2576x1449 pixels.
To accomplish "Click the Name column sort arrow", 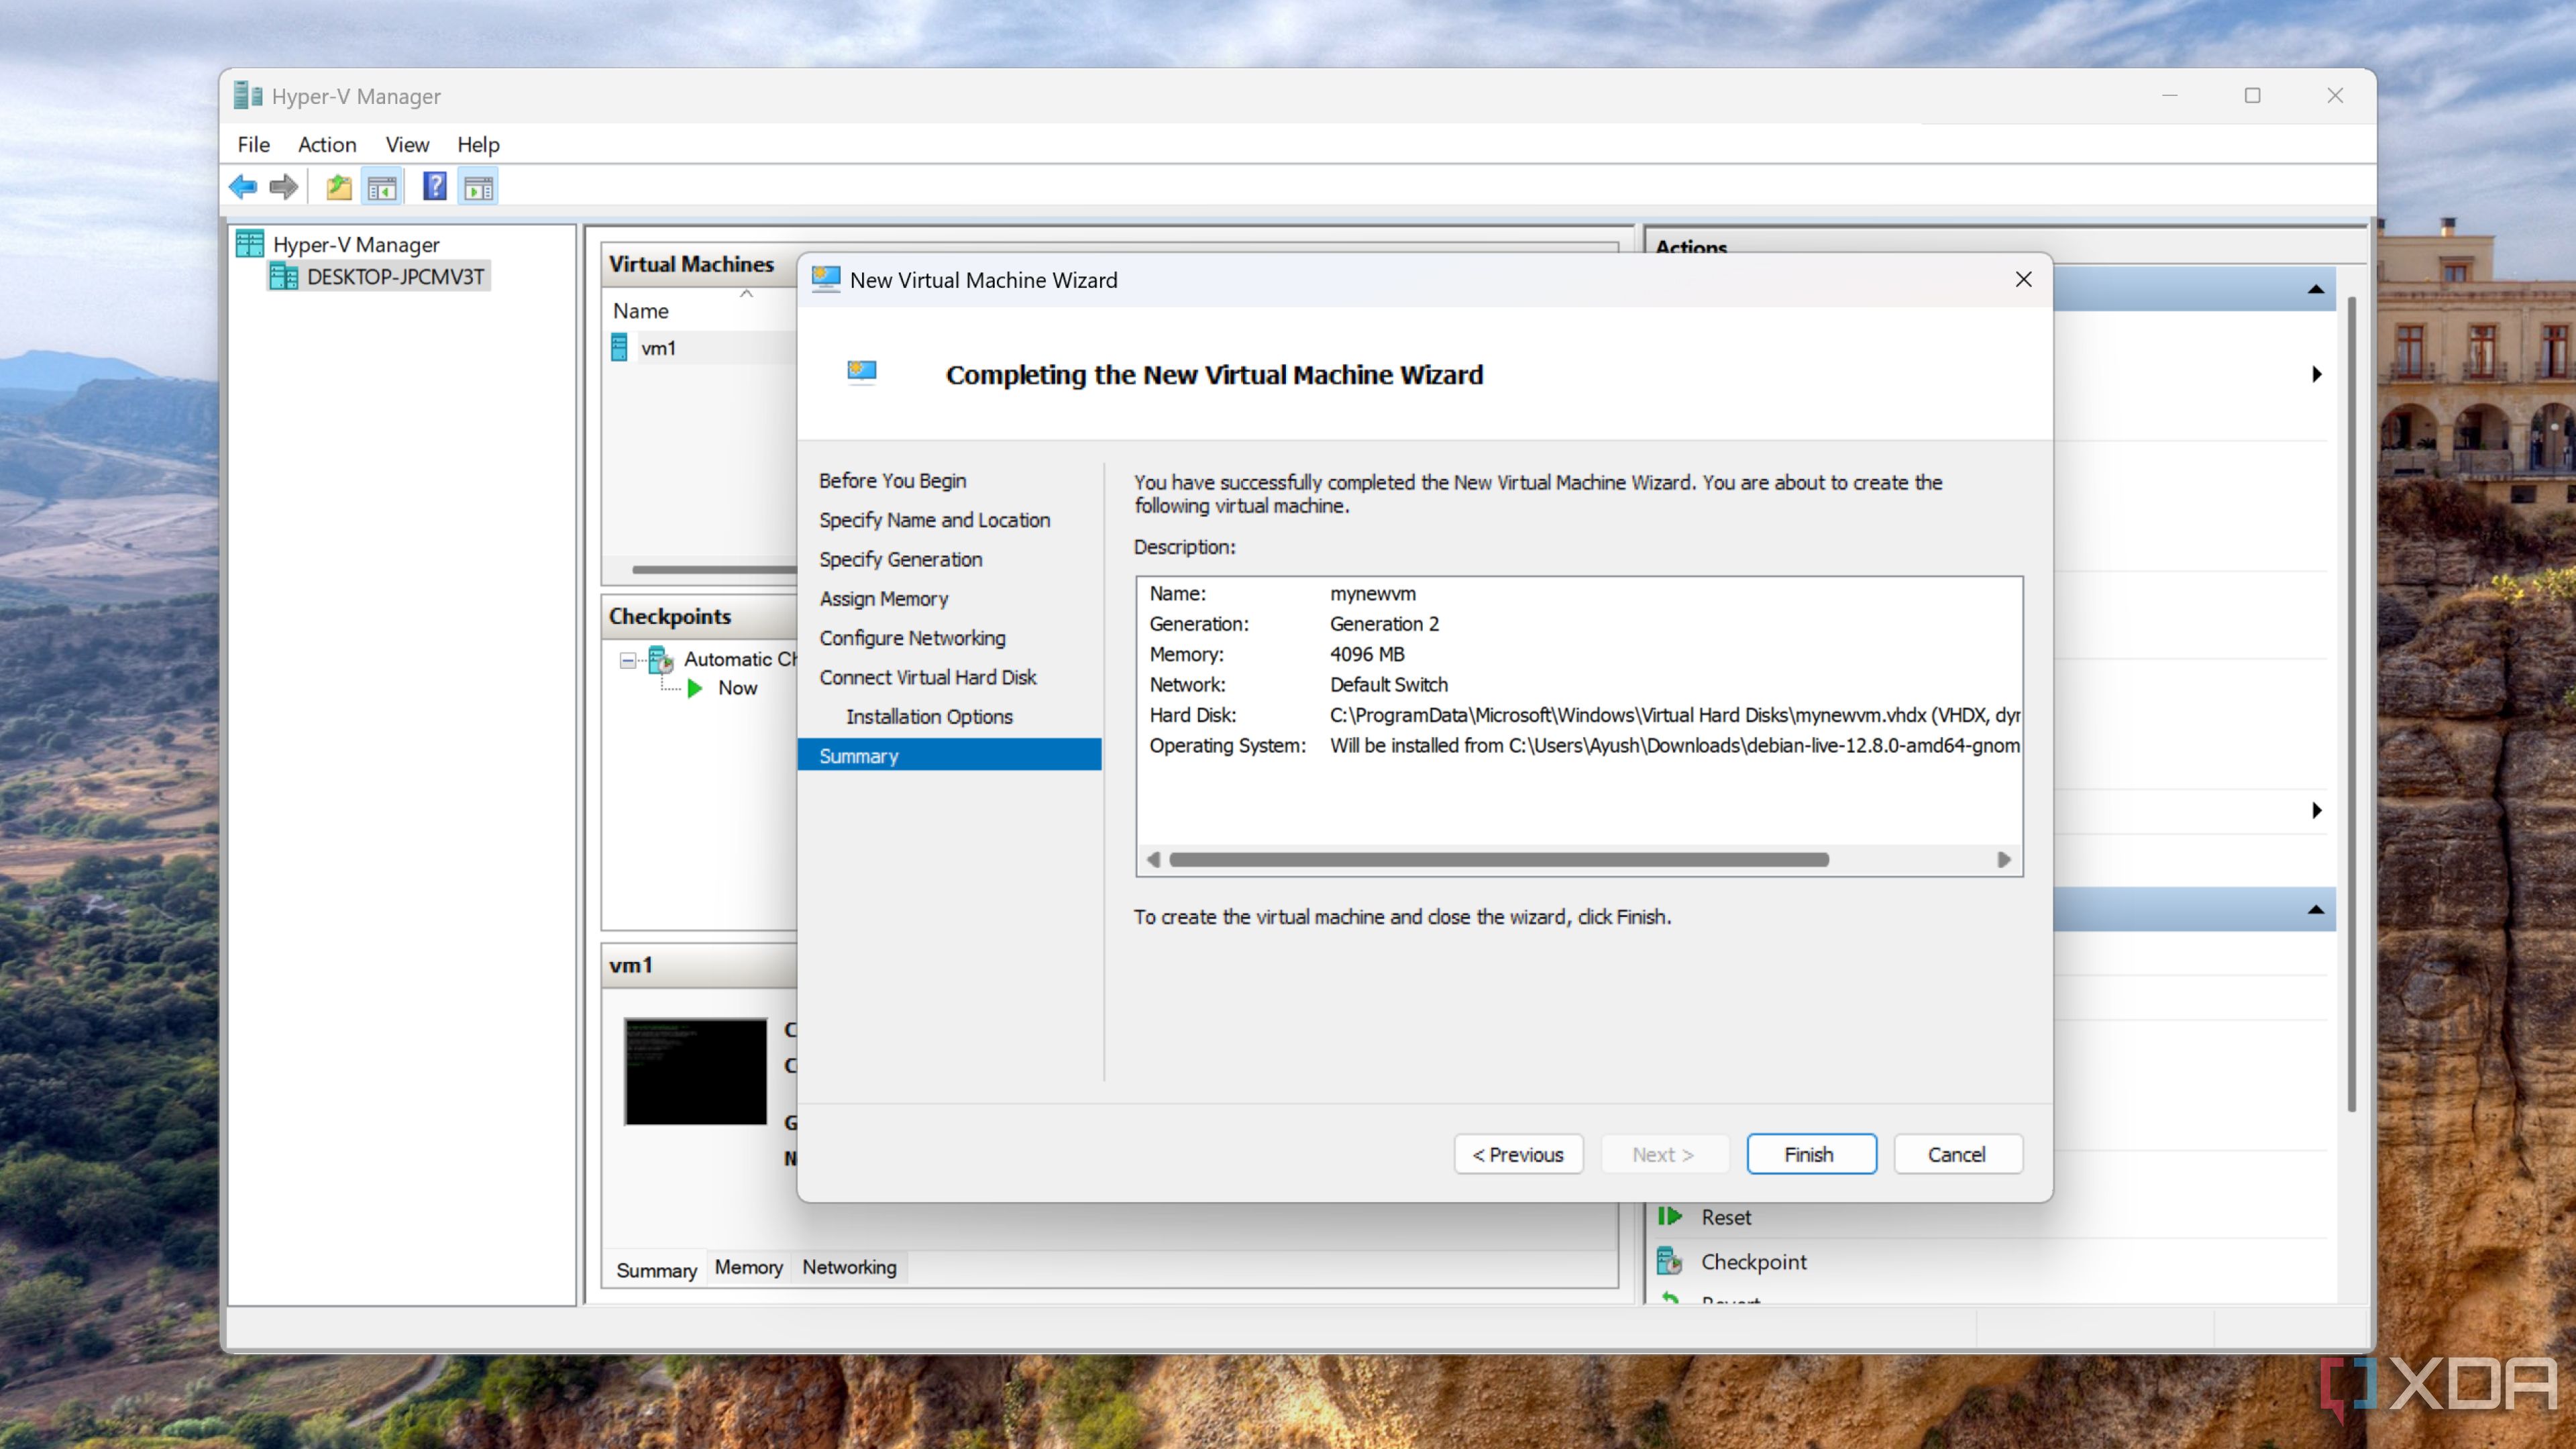I will (x=745, y=295).
